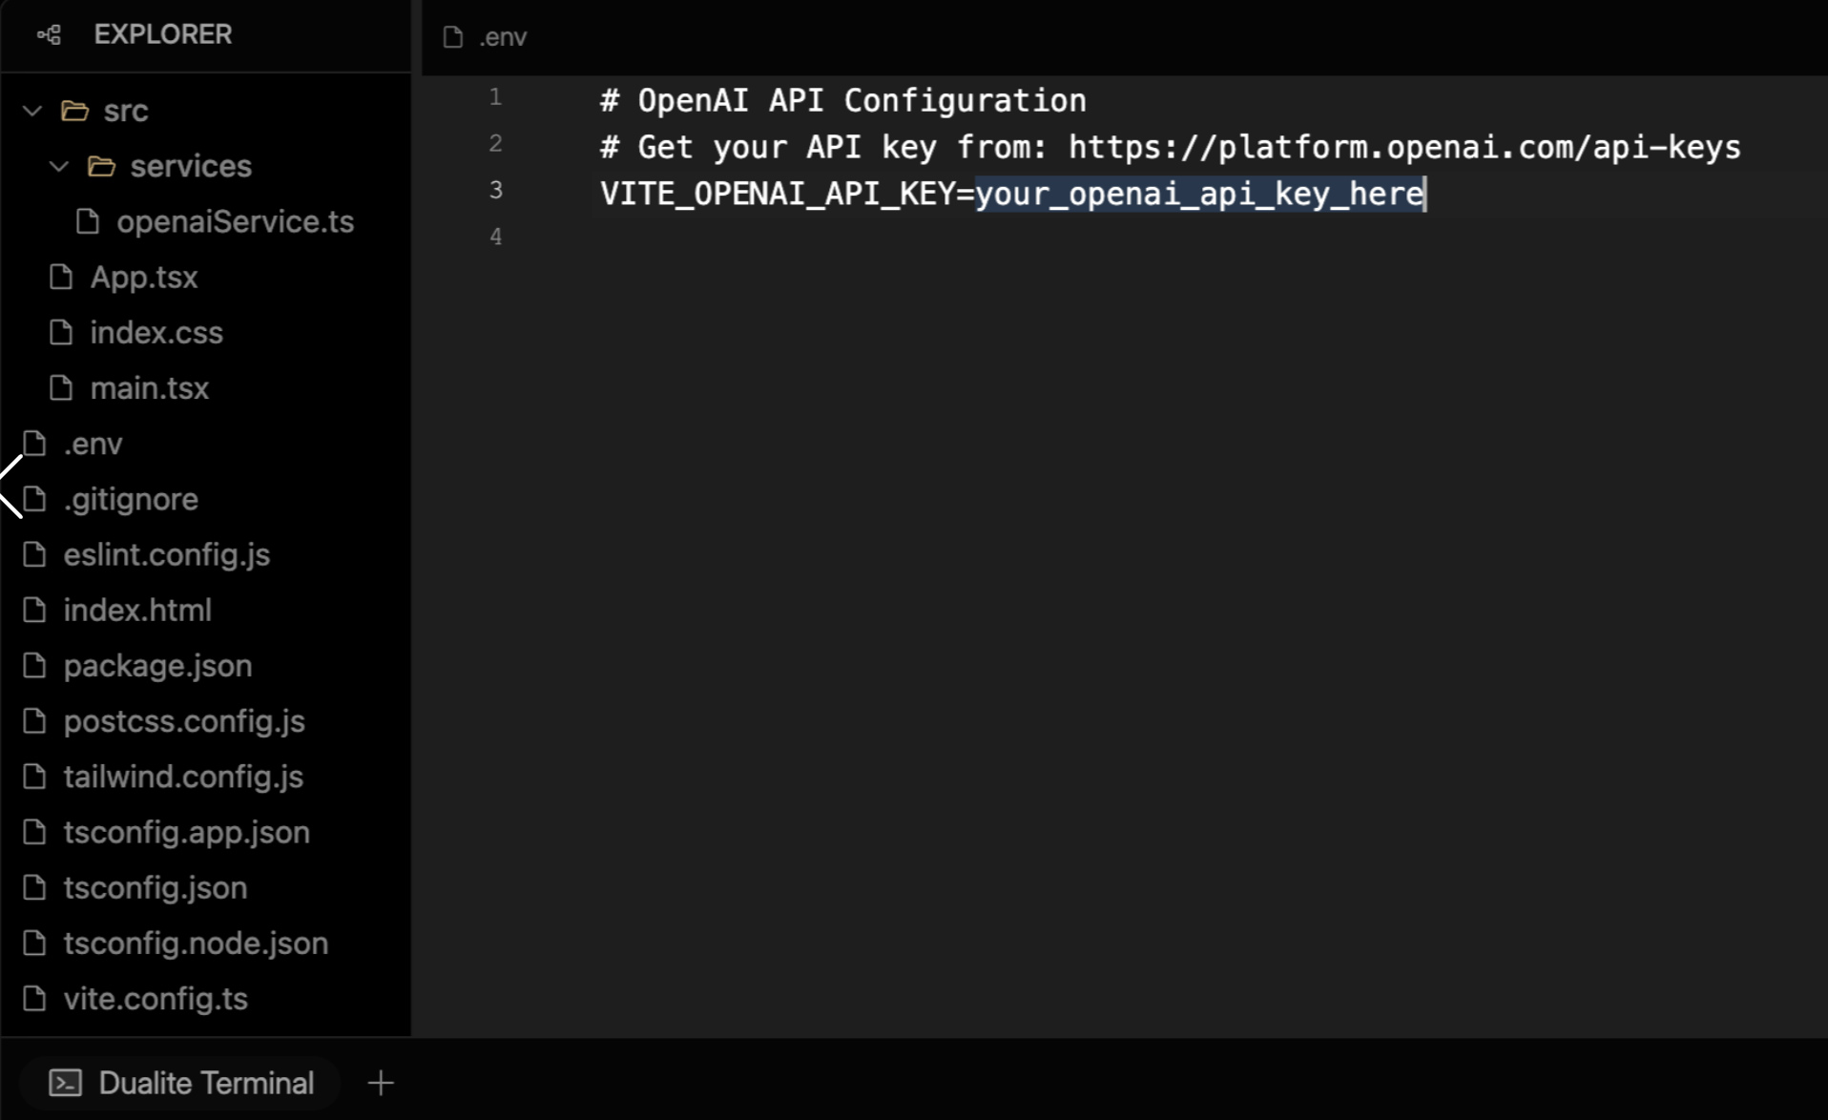1828x1120 pixels.
Task: Open App.tsx in the explorer
Action: [x=143, y=277]
